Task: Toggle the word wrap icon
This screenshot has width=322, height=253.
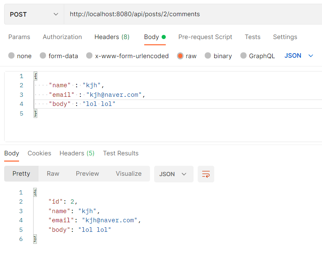Action: coord(206,174)
